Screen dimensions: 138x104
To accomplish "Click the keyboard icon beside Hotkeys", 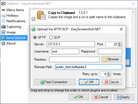I will point(3,16).
